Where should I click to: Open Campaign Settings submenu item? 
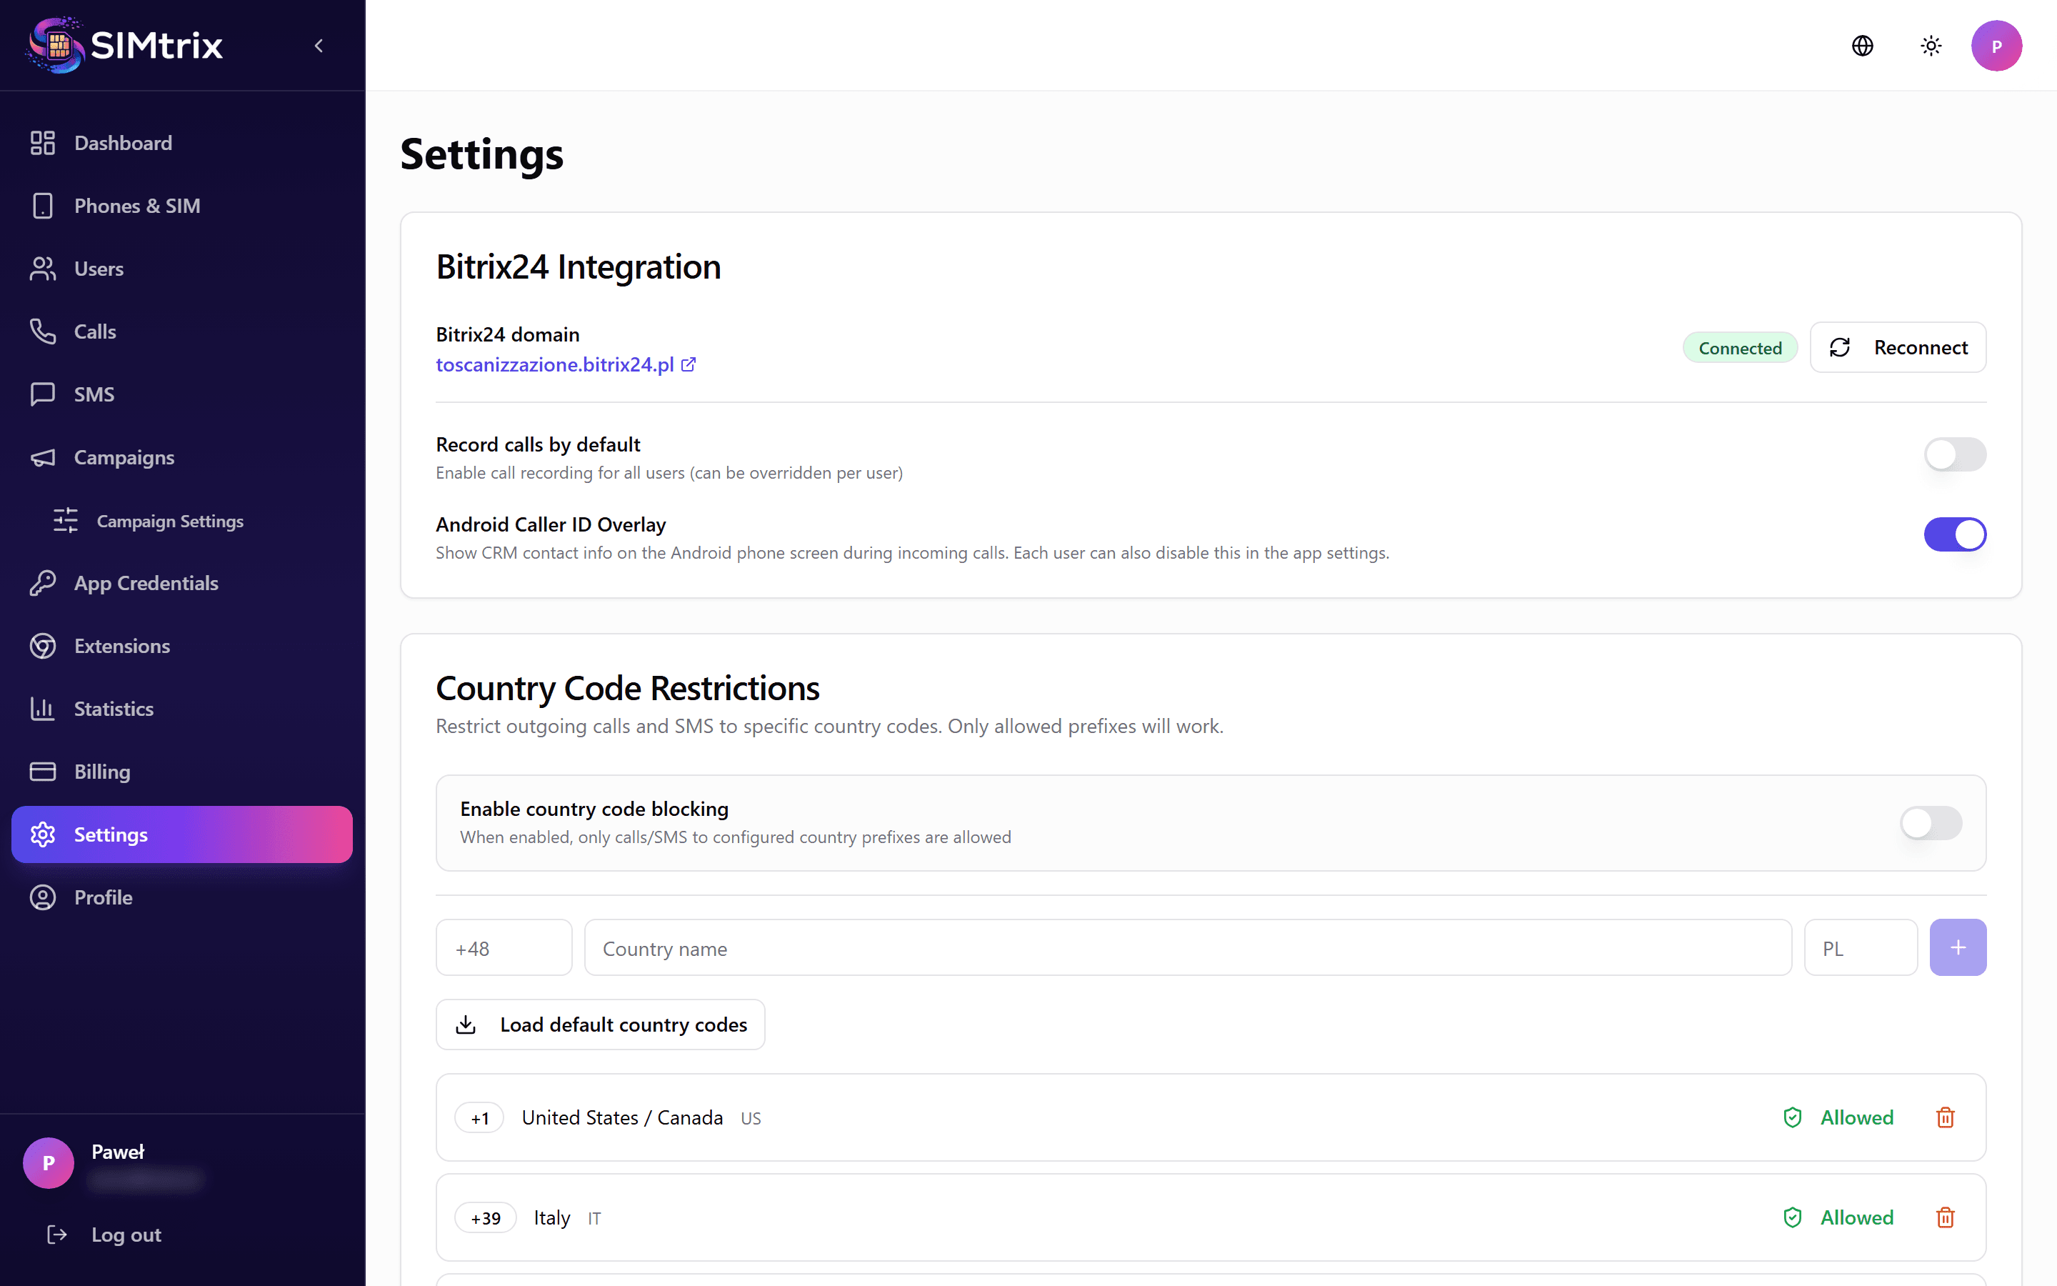pyautogui.click(x=169, y=522)
